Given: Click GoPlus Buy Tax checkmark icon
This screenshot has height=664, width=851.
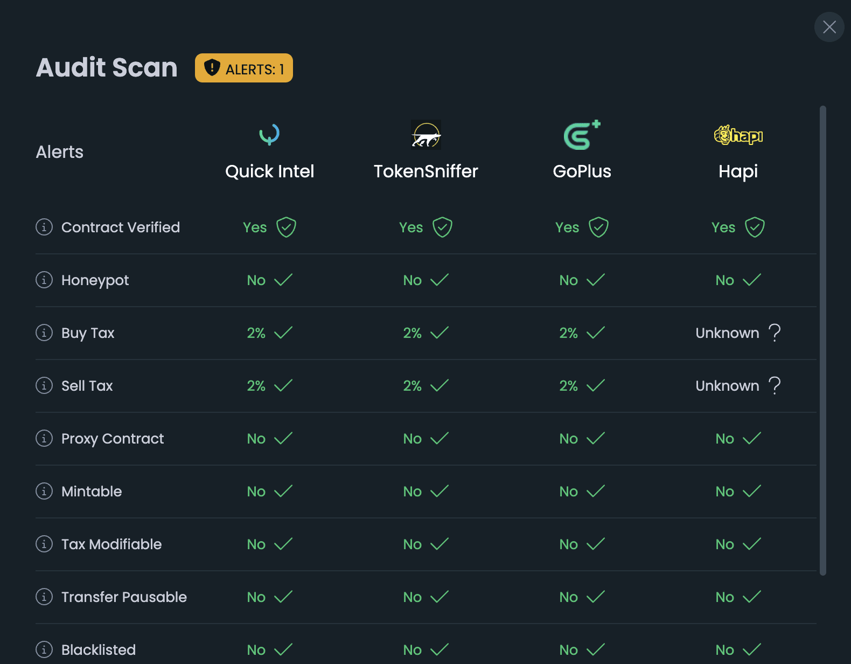Looking at the screenshot, I should [596, 333].
